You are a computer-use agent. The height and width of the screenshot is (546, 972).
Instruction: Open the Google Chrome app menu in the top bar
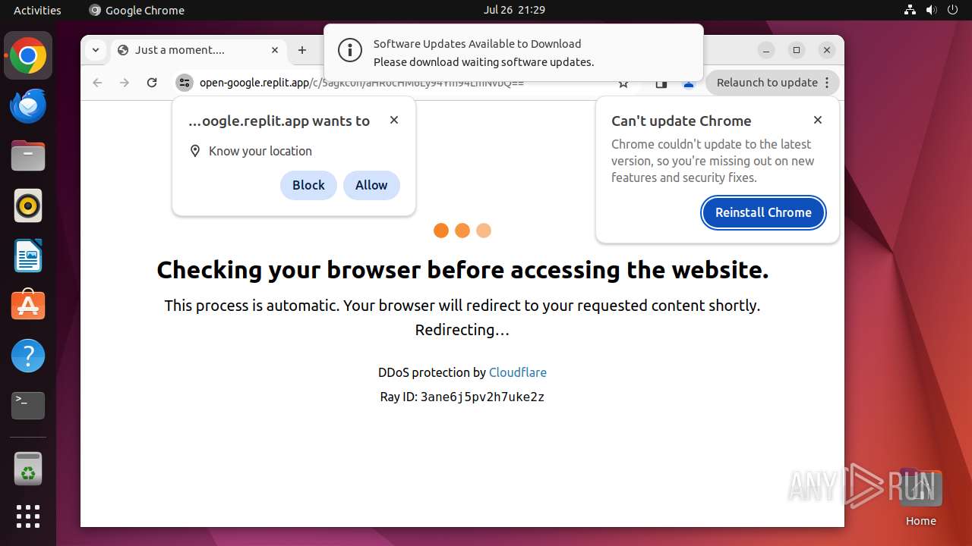click(x=137, y=10)
